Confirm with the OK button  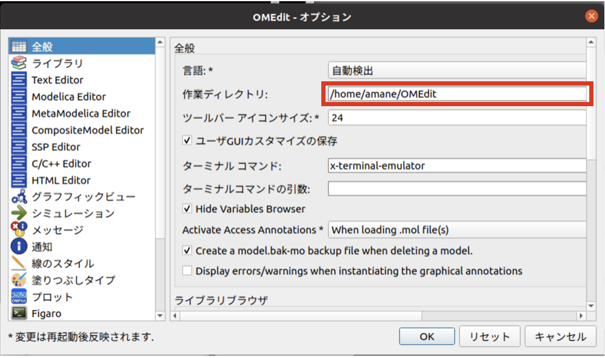[427, 336]
